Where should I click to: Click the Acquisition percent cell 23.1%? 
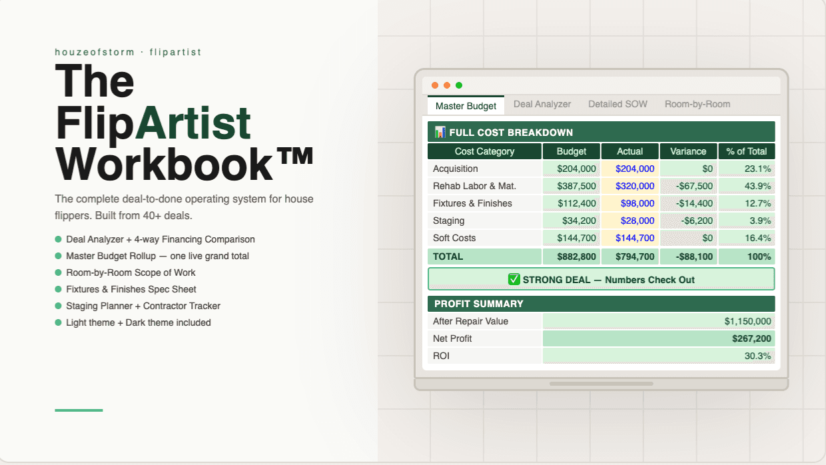click(x=747, y=169)
